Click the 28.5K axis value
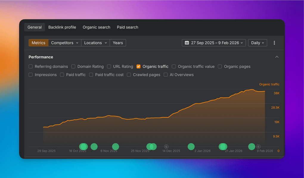This screenshot has width=304, height=178. [x=275, y=108]
